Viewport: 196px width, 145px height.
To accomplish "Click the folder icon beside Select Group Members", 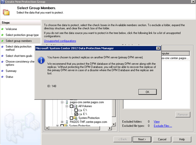I will tap(6, 12).
